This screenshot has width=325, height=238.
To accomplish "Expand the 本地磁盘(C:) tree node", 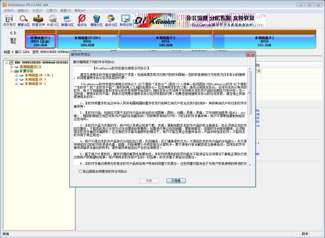I will [12, 67].
